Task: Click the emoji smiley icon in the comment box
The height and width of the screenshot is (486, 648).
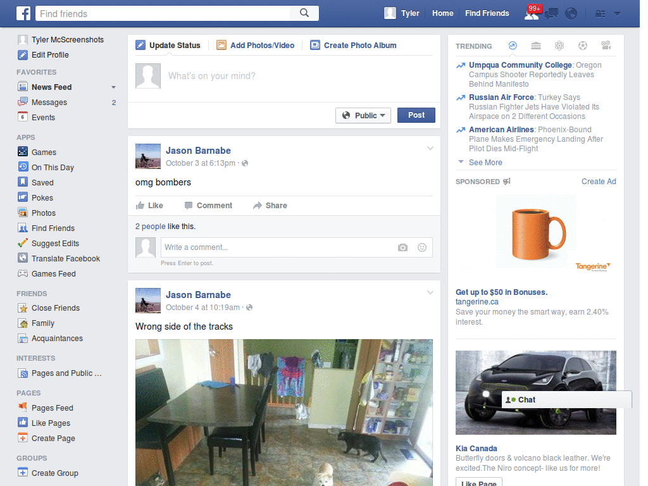Action: pos(422,247)
